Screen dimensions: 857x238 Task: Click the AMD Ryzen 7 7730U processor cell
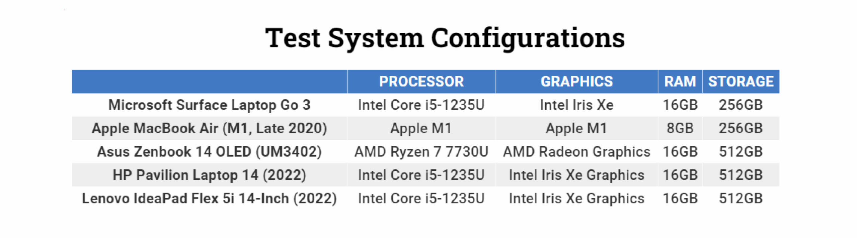pos(421,152)
